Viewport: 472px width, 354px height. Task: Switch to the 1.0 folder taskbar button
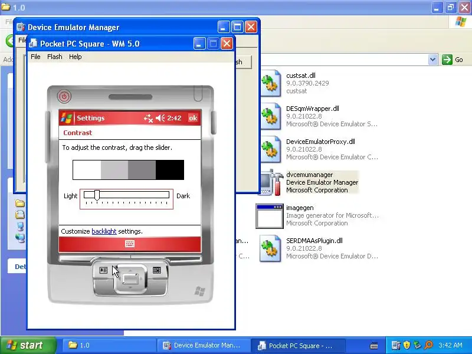tap(109, 345)
